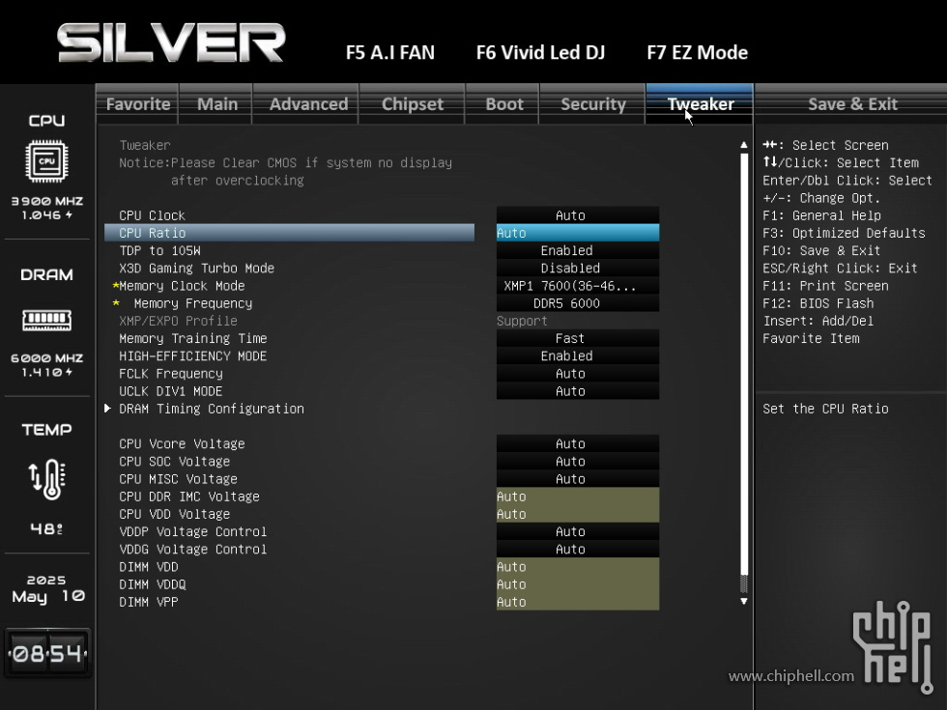Click DIMM VPP Auto field
This screenshot has width=947, height=710.
tap(578, 601)
